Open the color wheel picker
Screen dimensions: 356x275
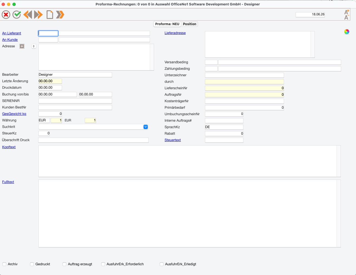click(x=347, y=32)
